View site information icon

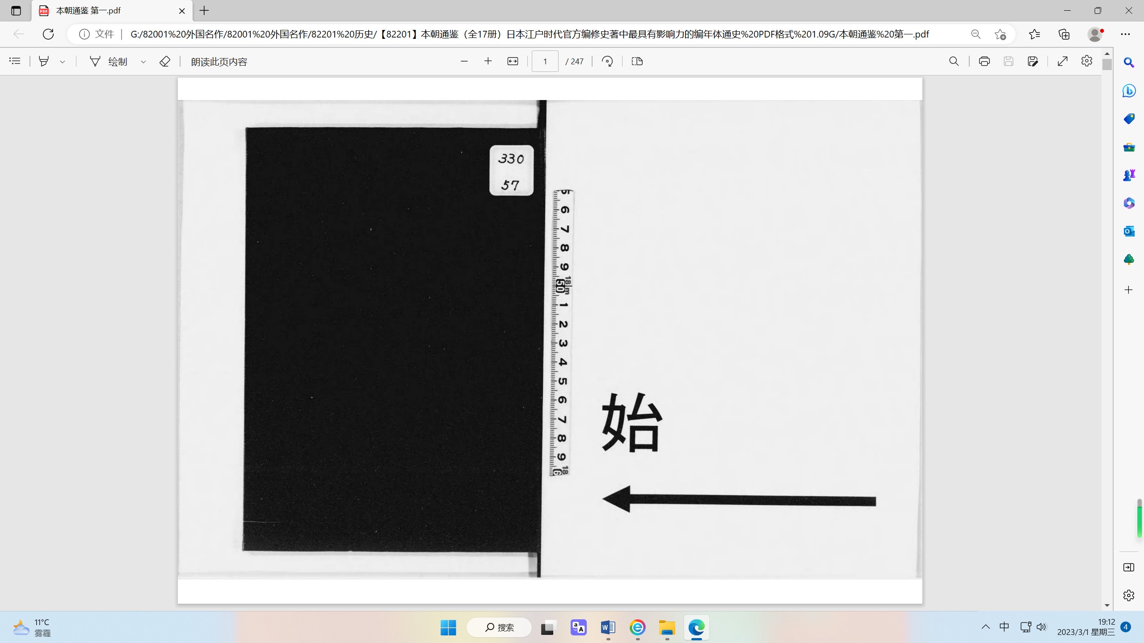(84, 34)
